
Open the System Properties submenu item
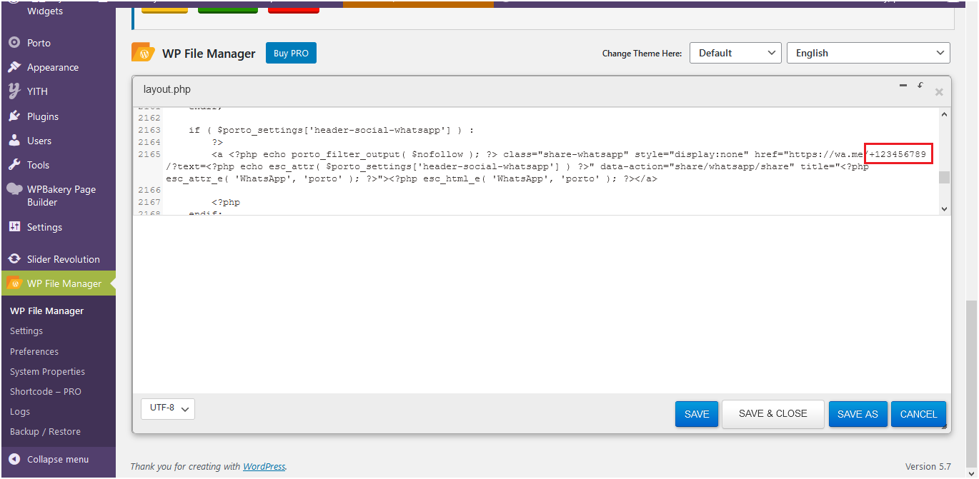coord(47,371)
